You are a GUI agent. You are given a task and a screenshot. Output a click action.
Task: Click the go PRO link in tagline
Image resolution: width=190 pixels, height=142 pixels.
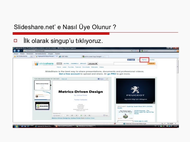tap(112, 74)
